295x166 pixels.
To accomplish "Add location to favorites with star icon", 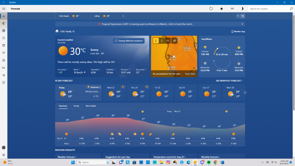I will click(x=222, y=9).
